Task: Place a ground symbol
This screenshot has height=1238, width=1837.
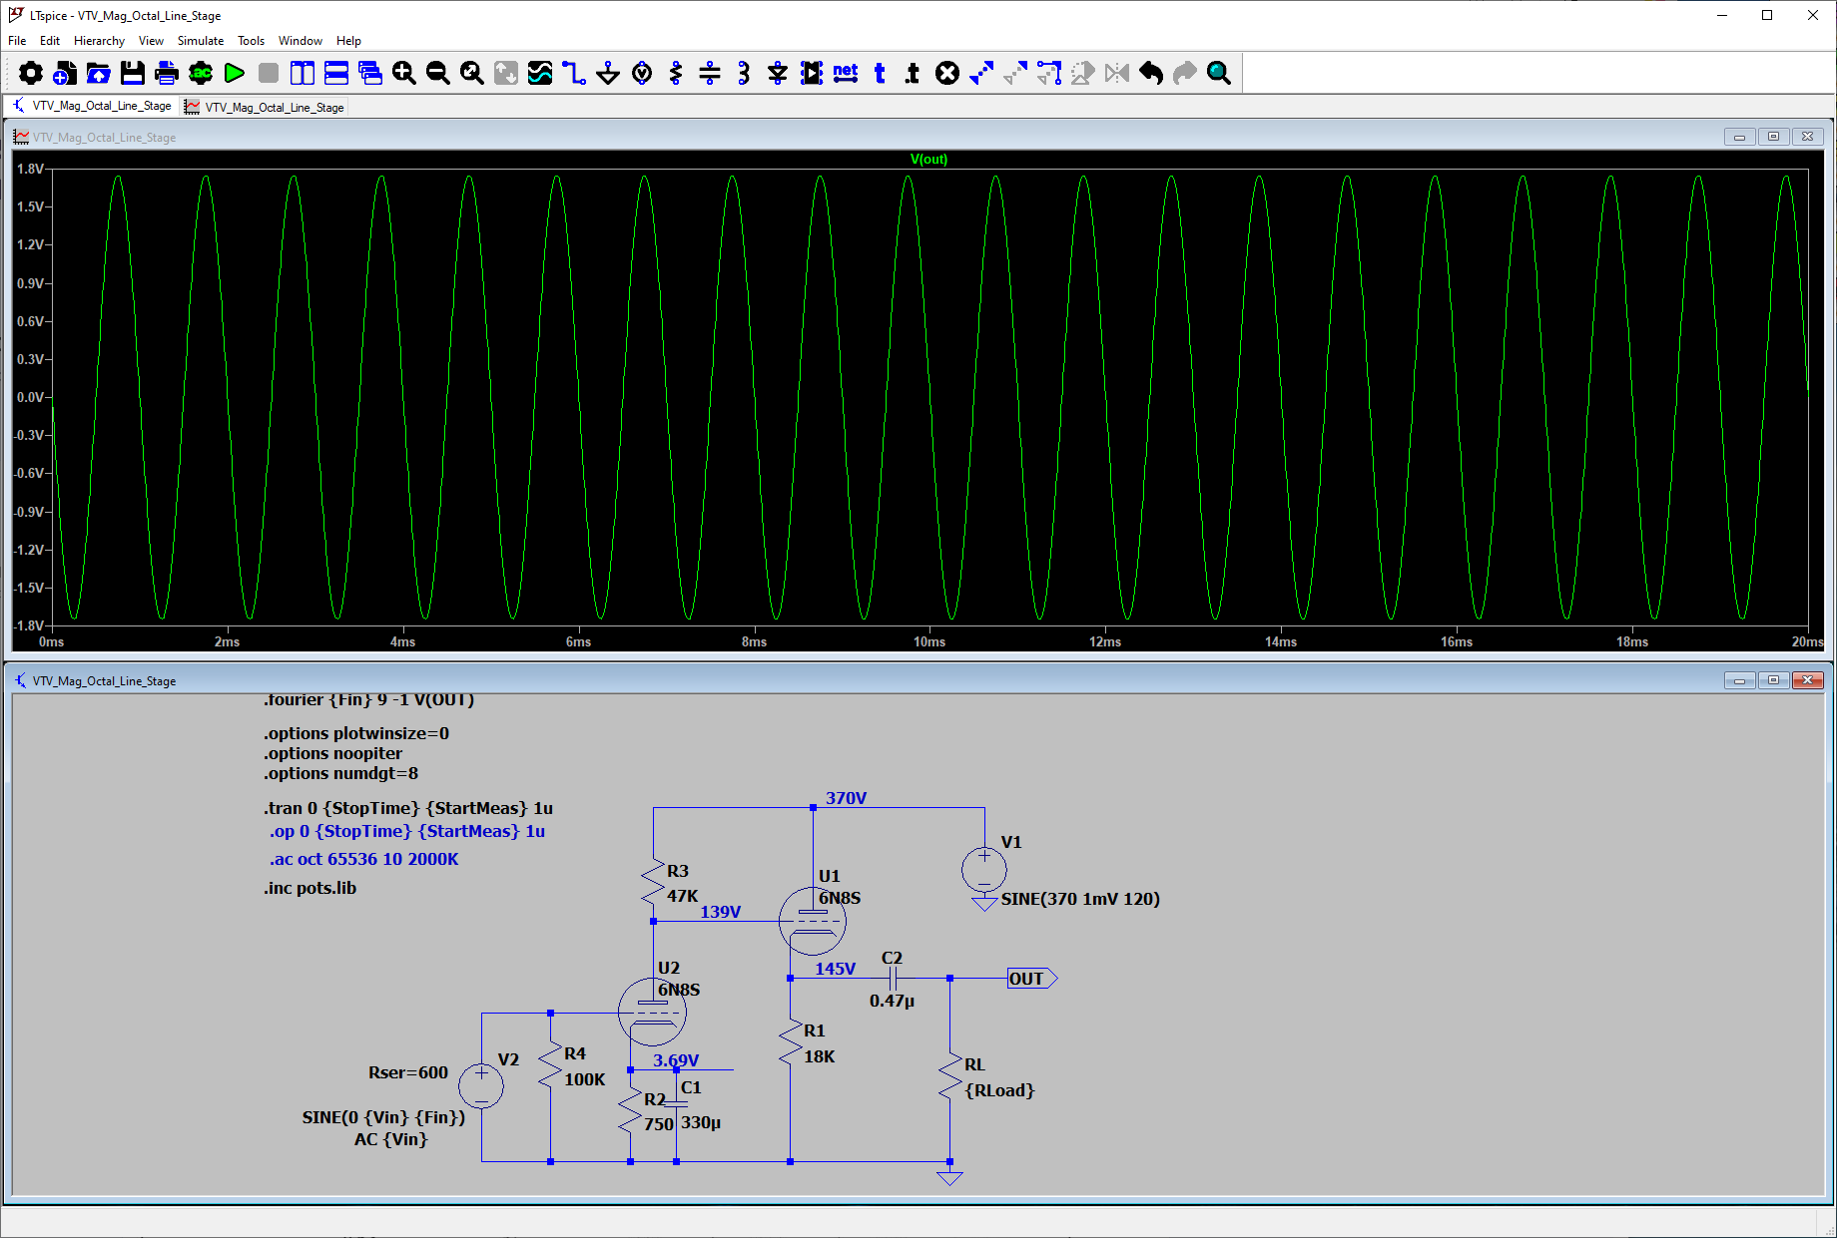Action: (x=608, y=73)
